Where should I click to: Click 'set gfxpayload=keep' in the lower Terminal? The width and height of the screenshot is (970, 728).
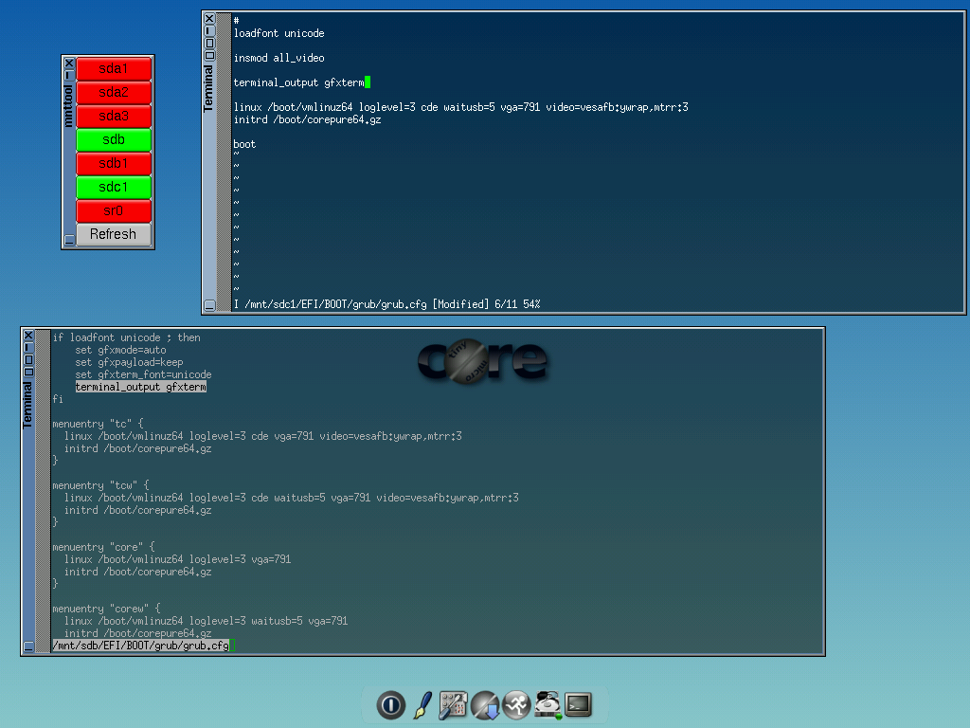tap(129, 363)
